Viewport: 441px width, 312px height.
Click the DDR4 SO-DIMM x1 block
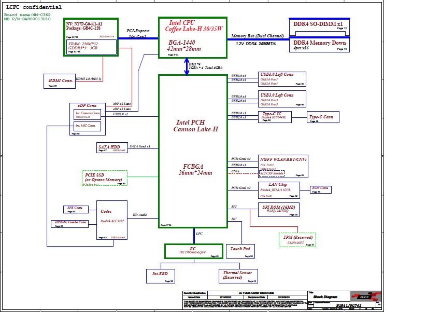(x=320, y=27)
